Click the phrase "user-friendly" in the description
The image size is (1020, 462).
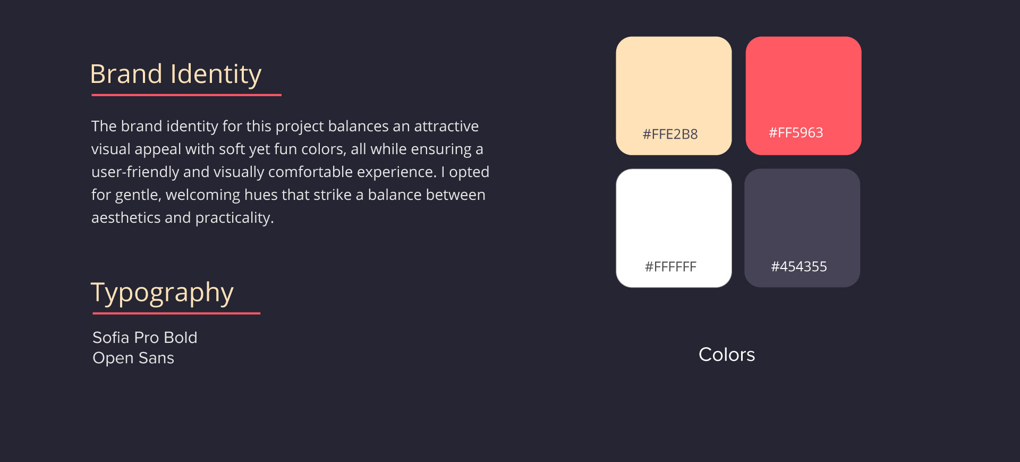[135, 172]
